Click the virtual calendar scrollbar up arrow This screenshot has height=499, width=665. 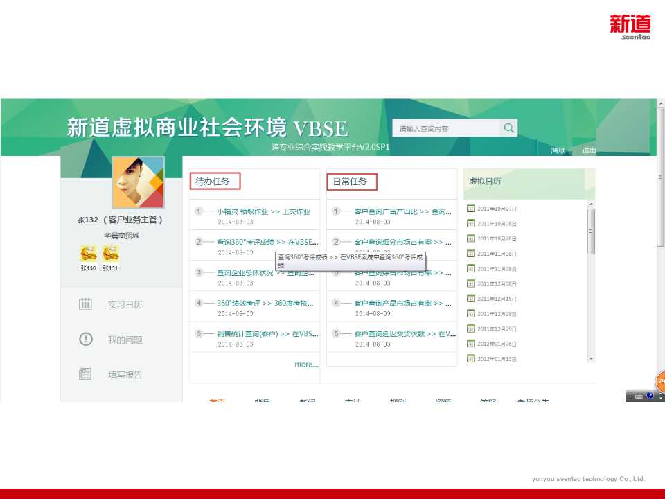click(x=591, y=204)
